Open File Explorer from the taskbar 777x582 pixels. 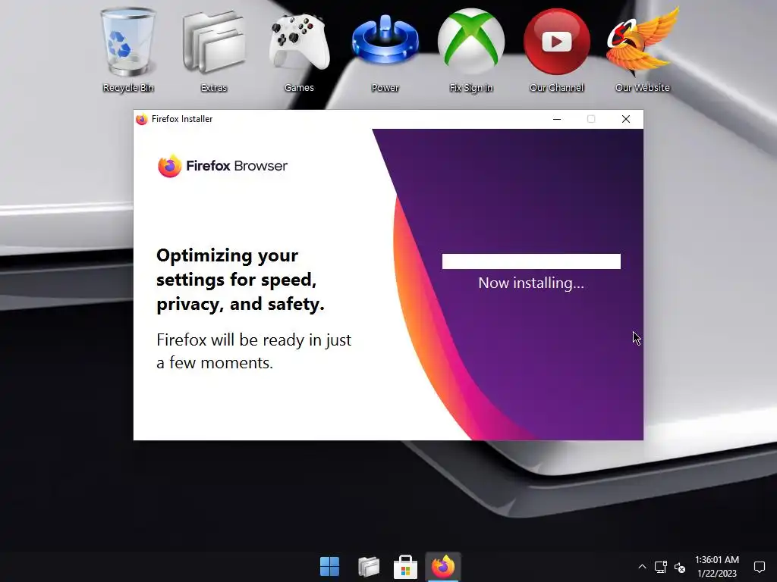[x=369, y=567]
